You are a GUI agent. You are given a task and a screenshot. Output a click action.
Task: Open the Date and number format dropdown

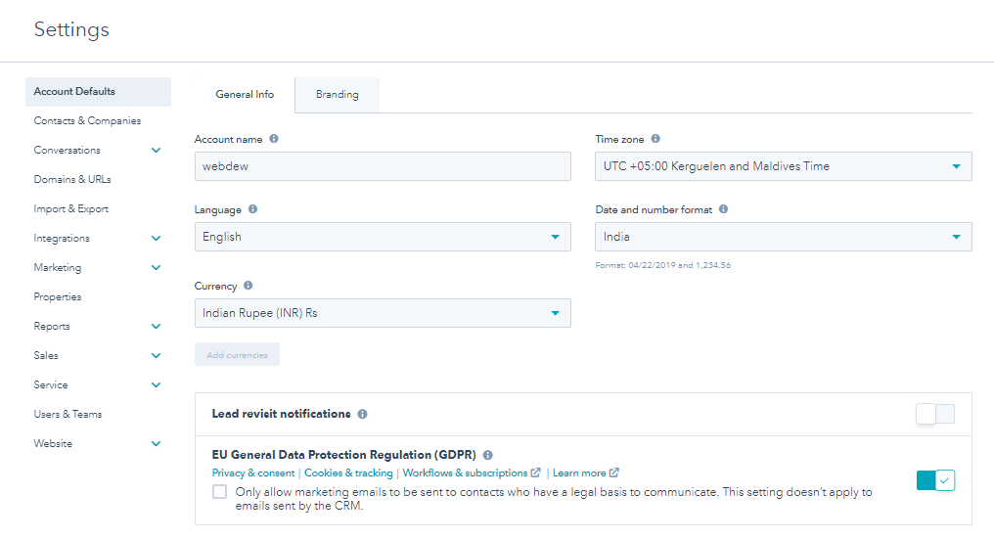pos(783,237)
